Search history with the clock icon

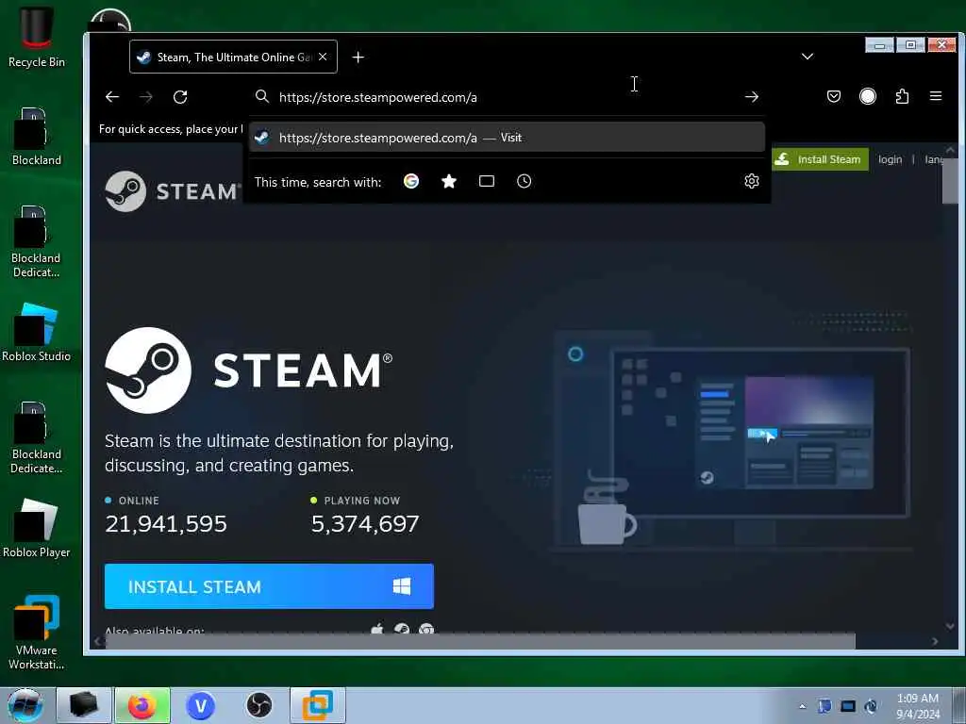point(525,181)
